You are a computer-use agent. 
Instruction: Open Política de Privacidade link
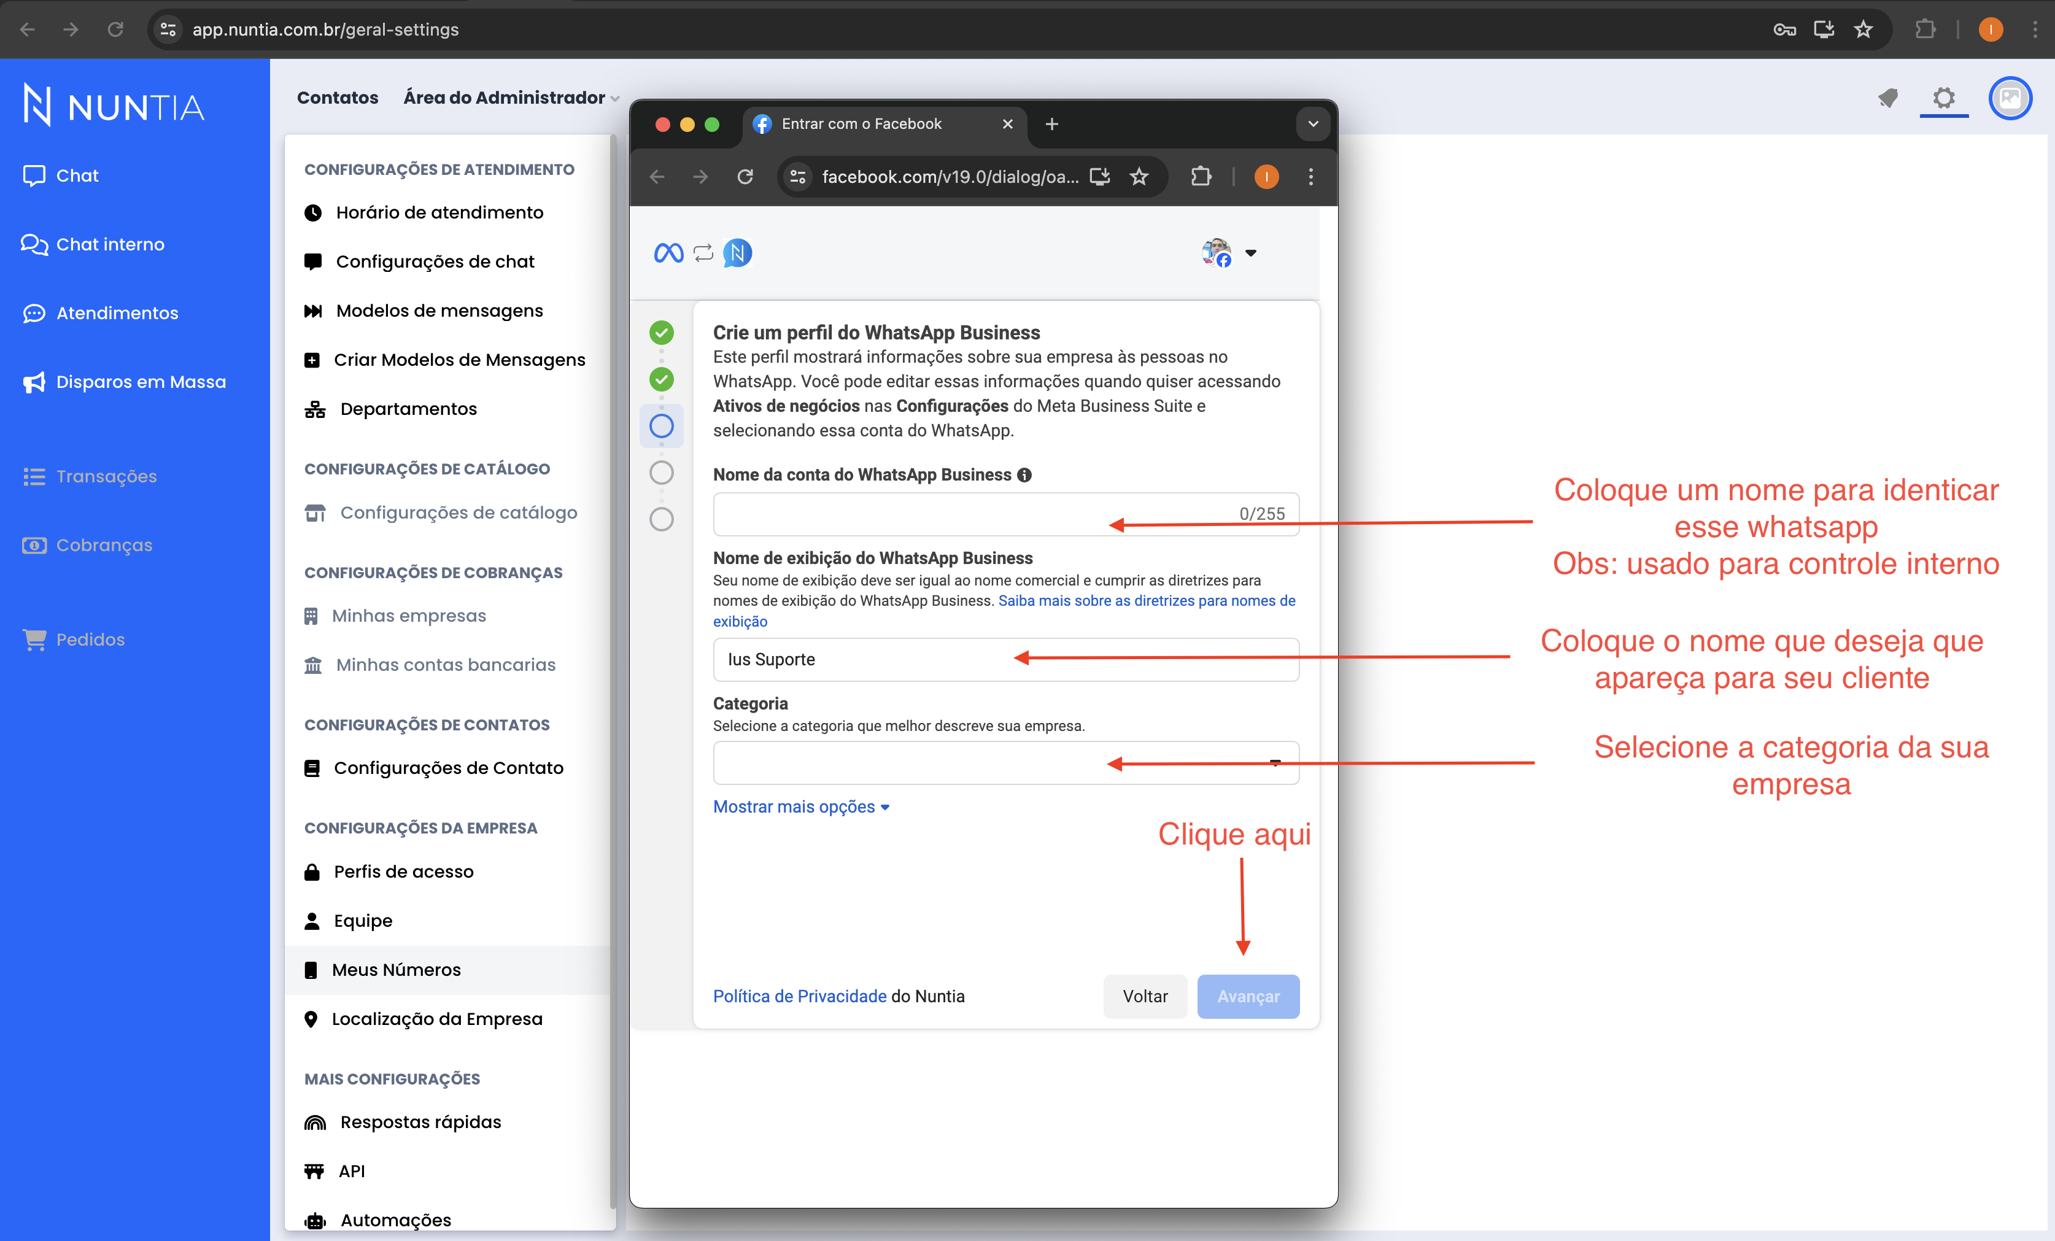(799, 997)
